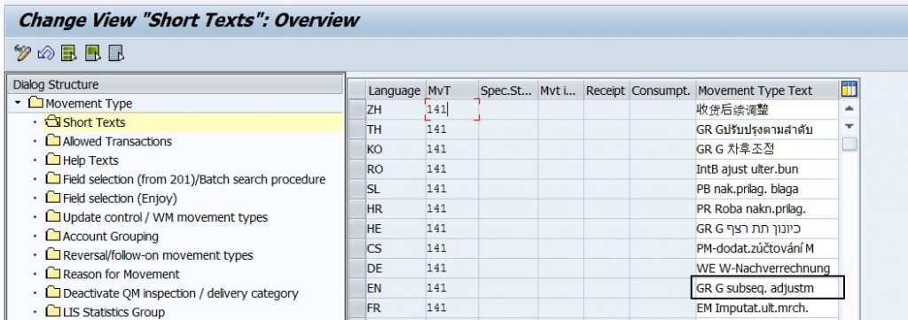
Task: Edit text 'PR Roba nakn.prilag.'
Action: point(767,209)
